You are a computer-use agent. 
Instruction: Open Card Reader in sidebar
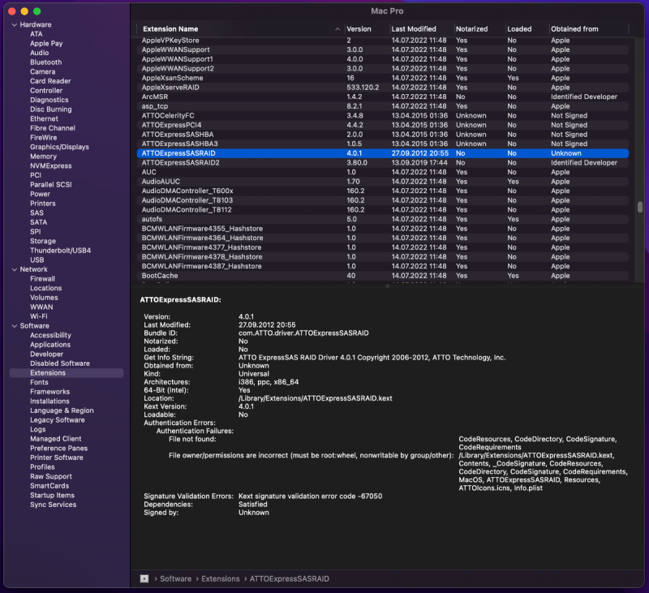click(x=50, y=81)
